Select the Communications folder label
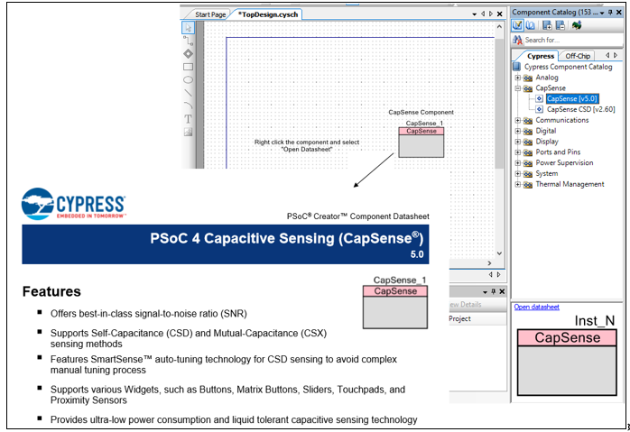Image resolution: width=630 pixels, height=432 pixels. point(562,120)
